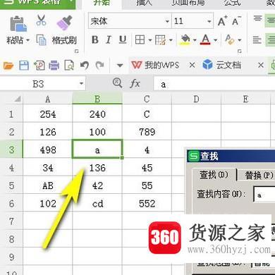Toggle underline formatting
Viewport: 275px width, 275px height.
(x=123, y=40)
